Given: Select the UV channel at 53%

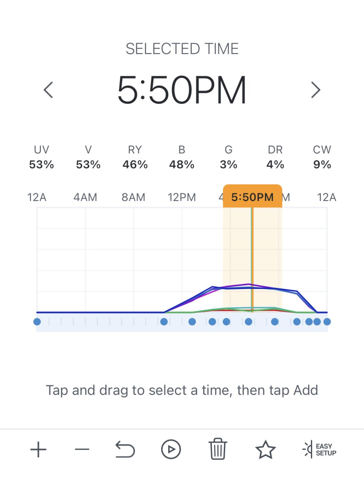Looking at the screenshot, I should coord(41,157).
